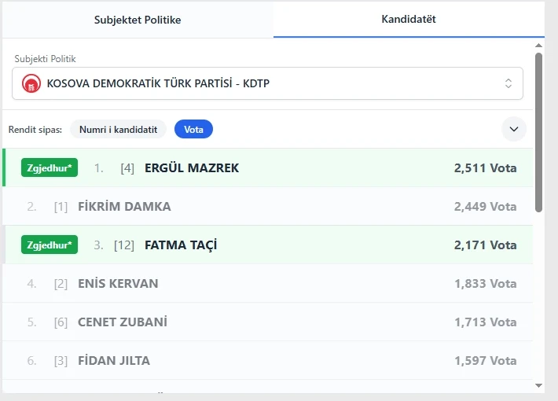
Task: Choose Cenet Zubani from the list
Action: click(122, 322)
